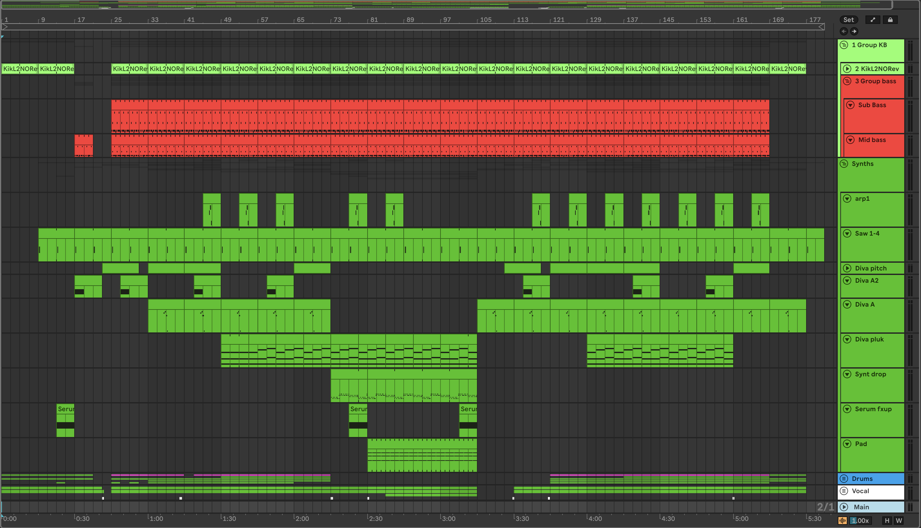Click the play icon on 2 KikL2NORev track
Screen dimensions: 921x528
847,68
